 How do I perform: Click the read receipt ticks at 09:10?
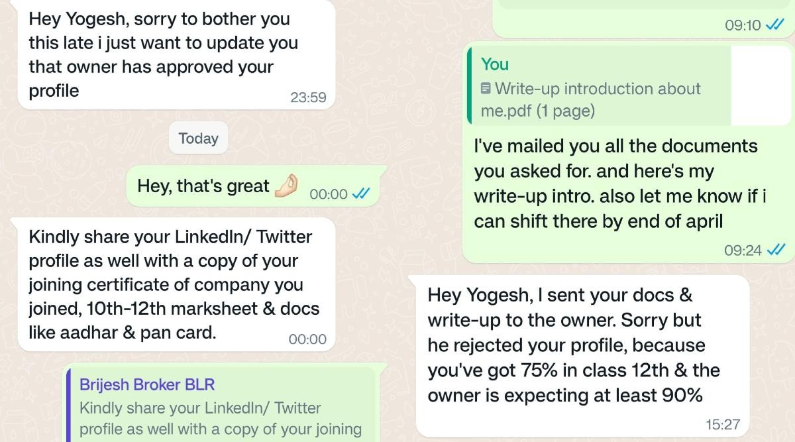coord(774,25)
